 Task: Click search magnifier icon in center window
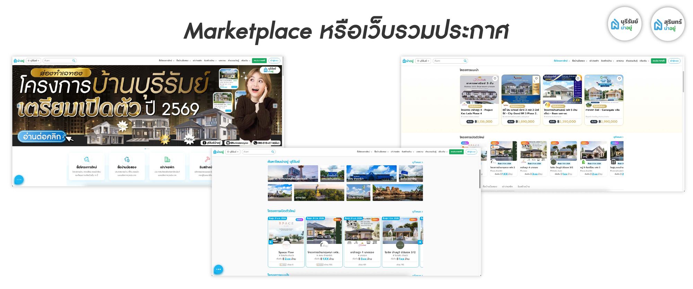coord(273,152)
